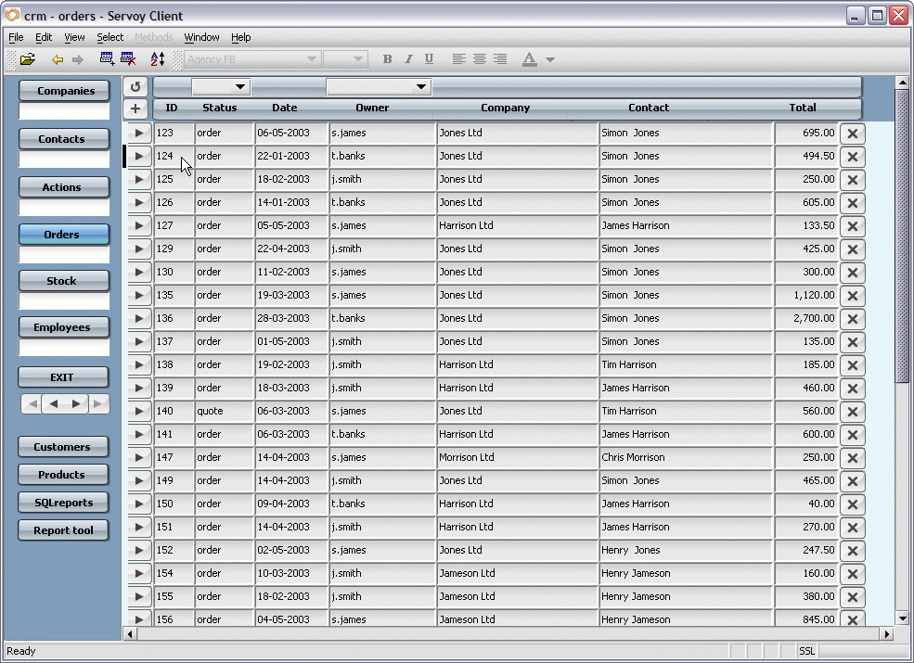
Task: Open the Select menu
Action: pos(109,37)
